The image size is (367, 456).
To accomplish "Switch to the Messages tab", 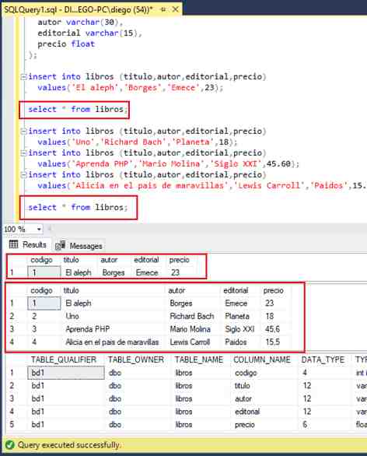I will pos(79,246).
